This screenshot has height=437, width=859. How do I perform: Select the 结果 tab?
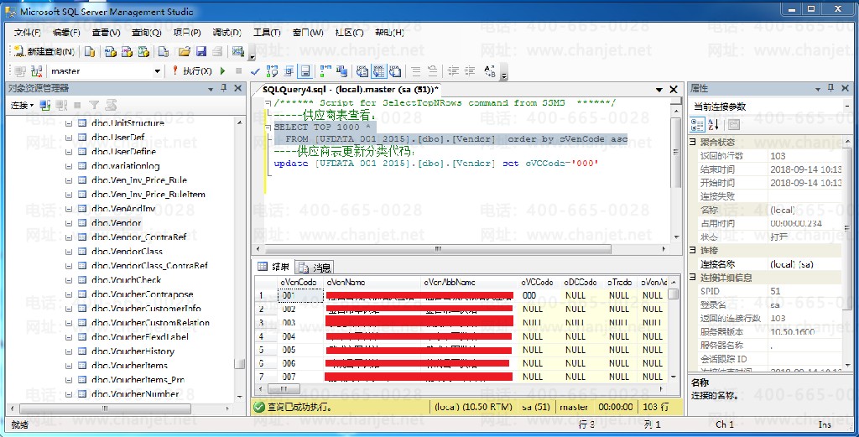coord(273,267)
